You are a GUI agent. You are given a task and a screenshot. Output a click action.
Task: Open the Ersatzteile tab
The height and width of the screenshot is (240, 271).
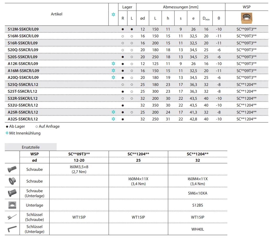[x=31, y=147]
